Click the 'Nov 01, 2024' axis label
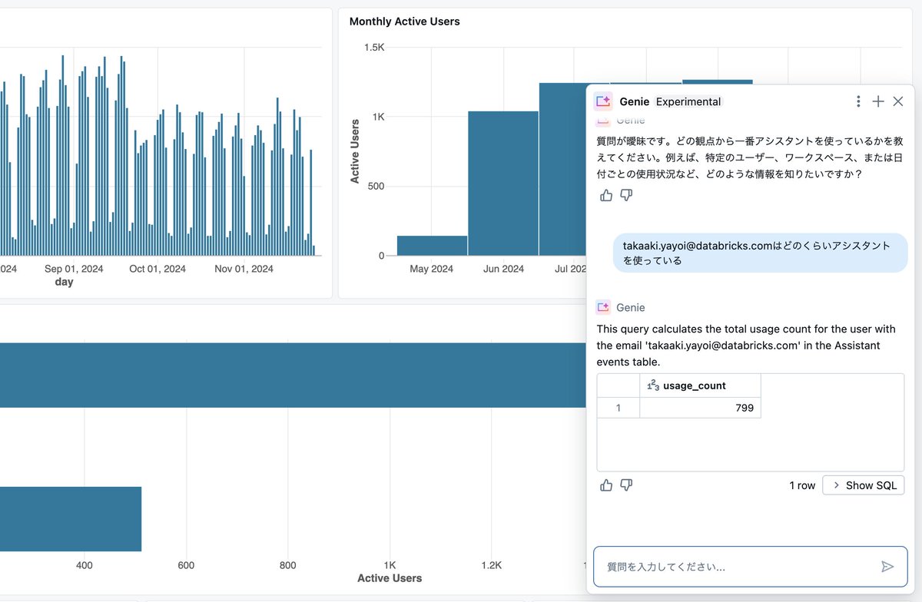This screenshot has height=602, width=922. click(x=244, y=269)
